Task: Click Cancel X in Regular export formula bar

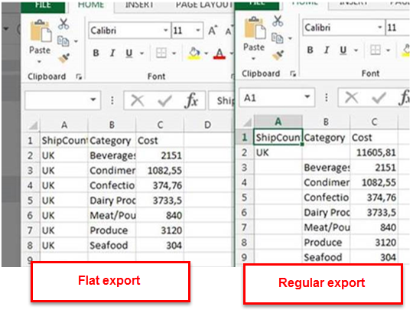Action: point(352,97)
